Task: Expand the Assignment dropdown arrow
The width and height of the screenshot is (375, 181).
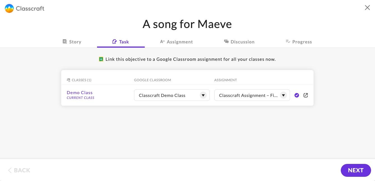Action: (x=283, y=95)
